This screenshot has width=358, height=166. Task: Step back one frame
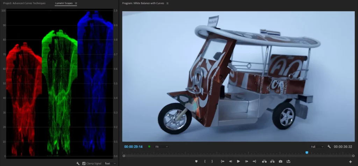tap(231, 161)
